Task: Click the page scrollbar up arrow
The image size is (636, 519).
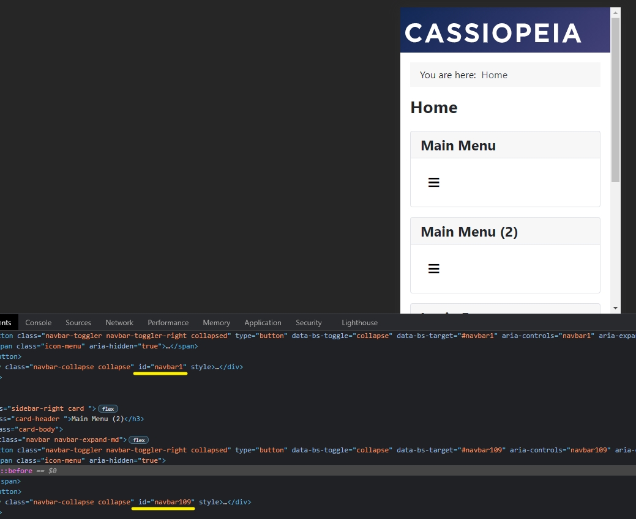Action: point(615,13)
